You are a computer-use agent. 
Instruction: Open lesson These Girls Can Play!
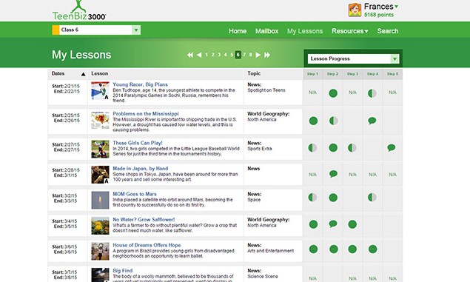click(x=138, y=143)
